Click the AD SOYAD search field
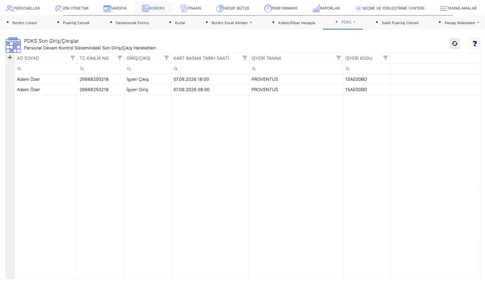The width and height of the screenshot is (485, 283). [x=46, y=68]
